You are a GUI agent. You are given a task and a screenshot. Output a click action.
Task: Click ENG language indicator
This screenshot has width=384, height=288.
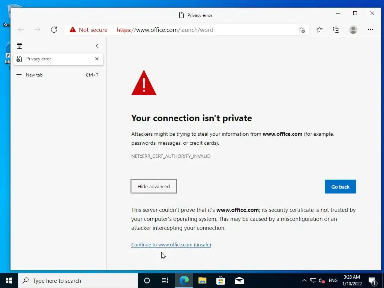click(333, 280)
